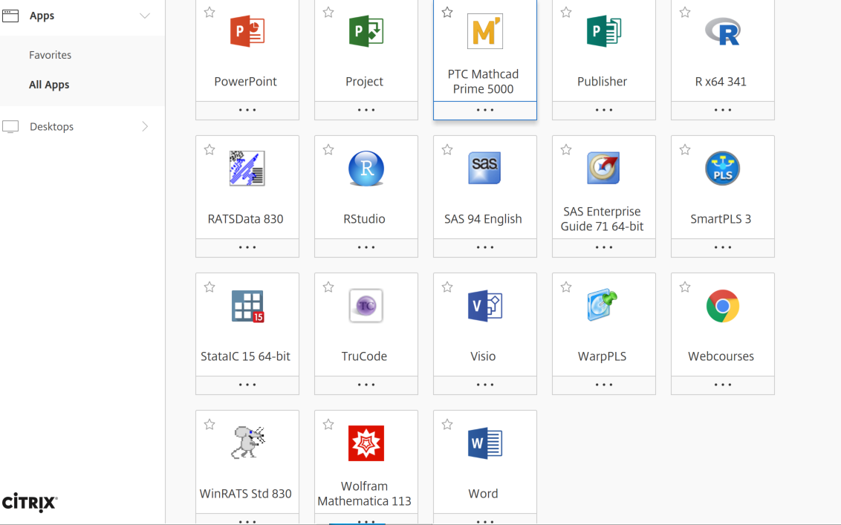Expand the Desktops section chevron

point(145,126)
